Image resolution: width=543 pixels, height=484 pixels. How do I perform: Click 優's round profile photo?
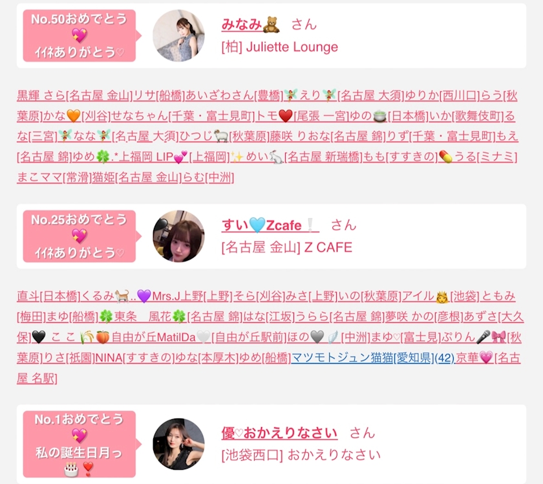tap(178, 444)
